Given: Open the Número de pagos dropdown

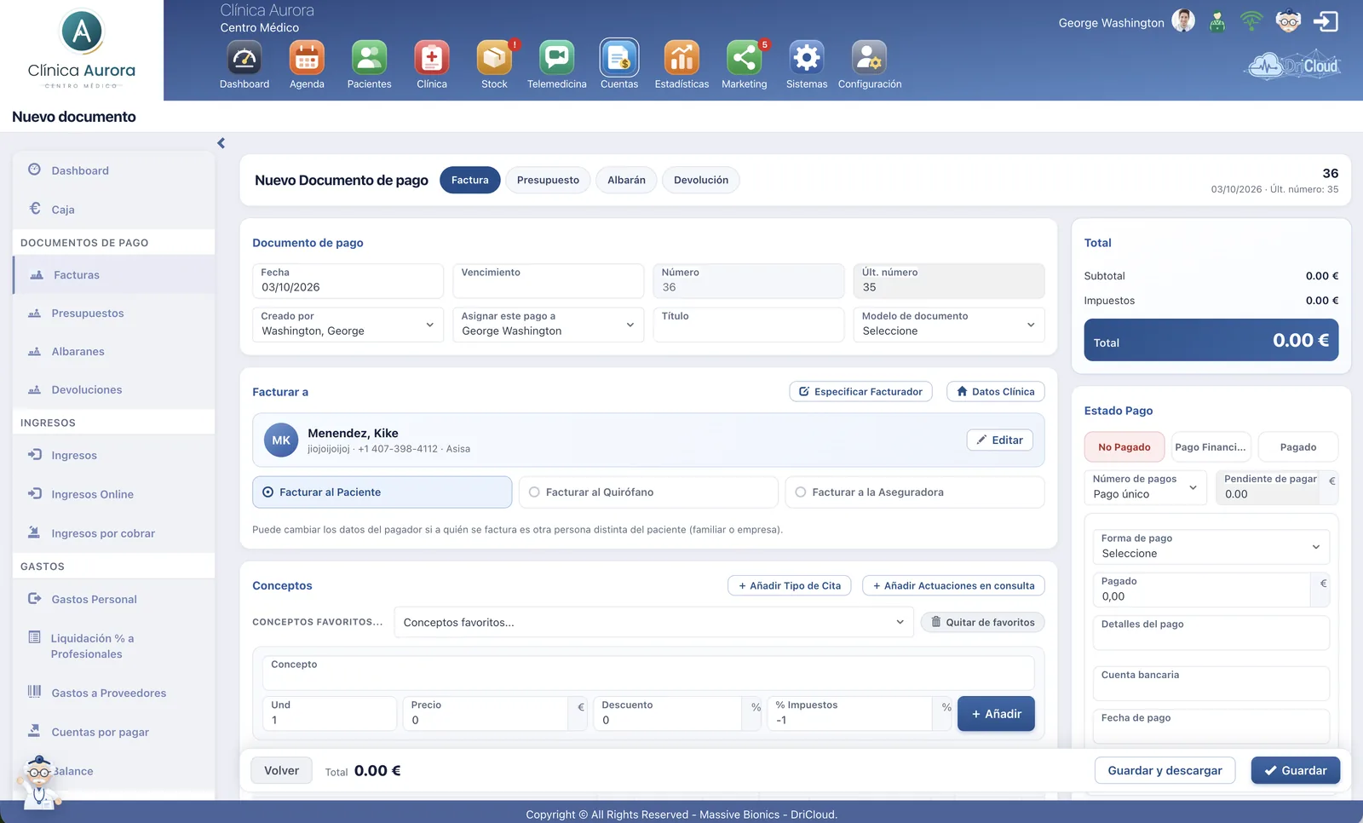Looking at the screenshot, I should click(1145, 487).
